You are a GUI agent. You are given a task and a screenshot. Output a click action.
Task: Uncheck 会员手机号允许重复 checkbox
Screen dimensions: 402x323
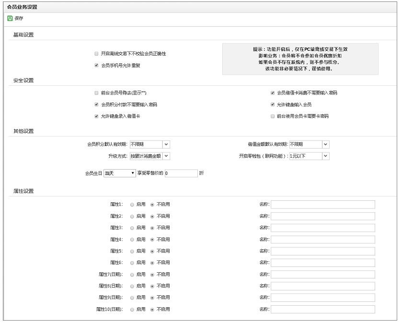click(97, 65)
